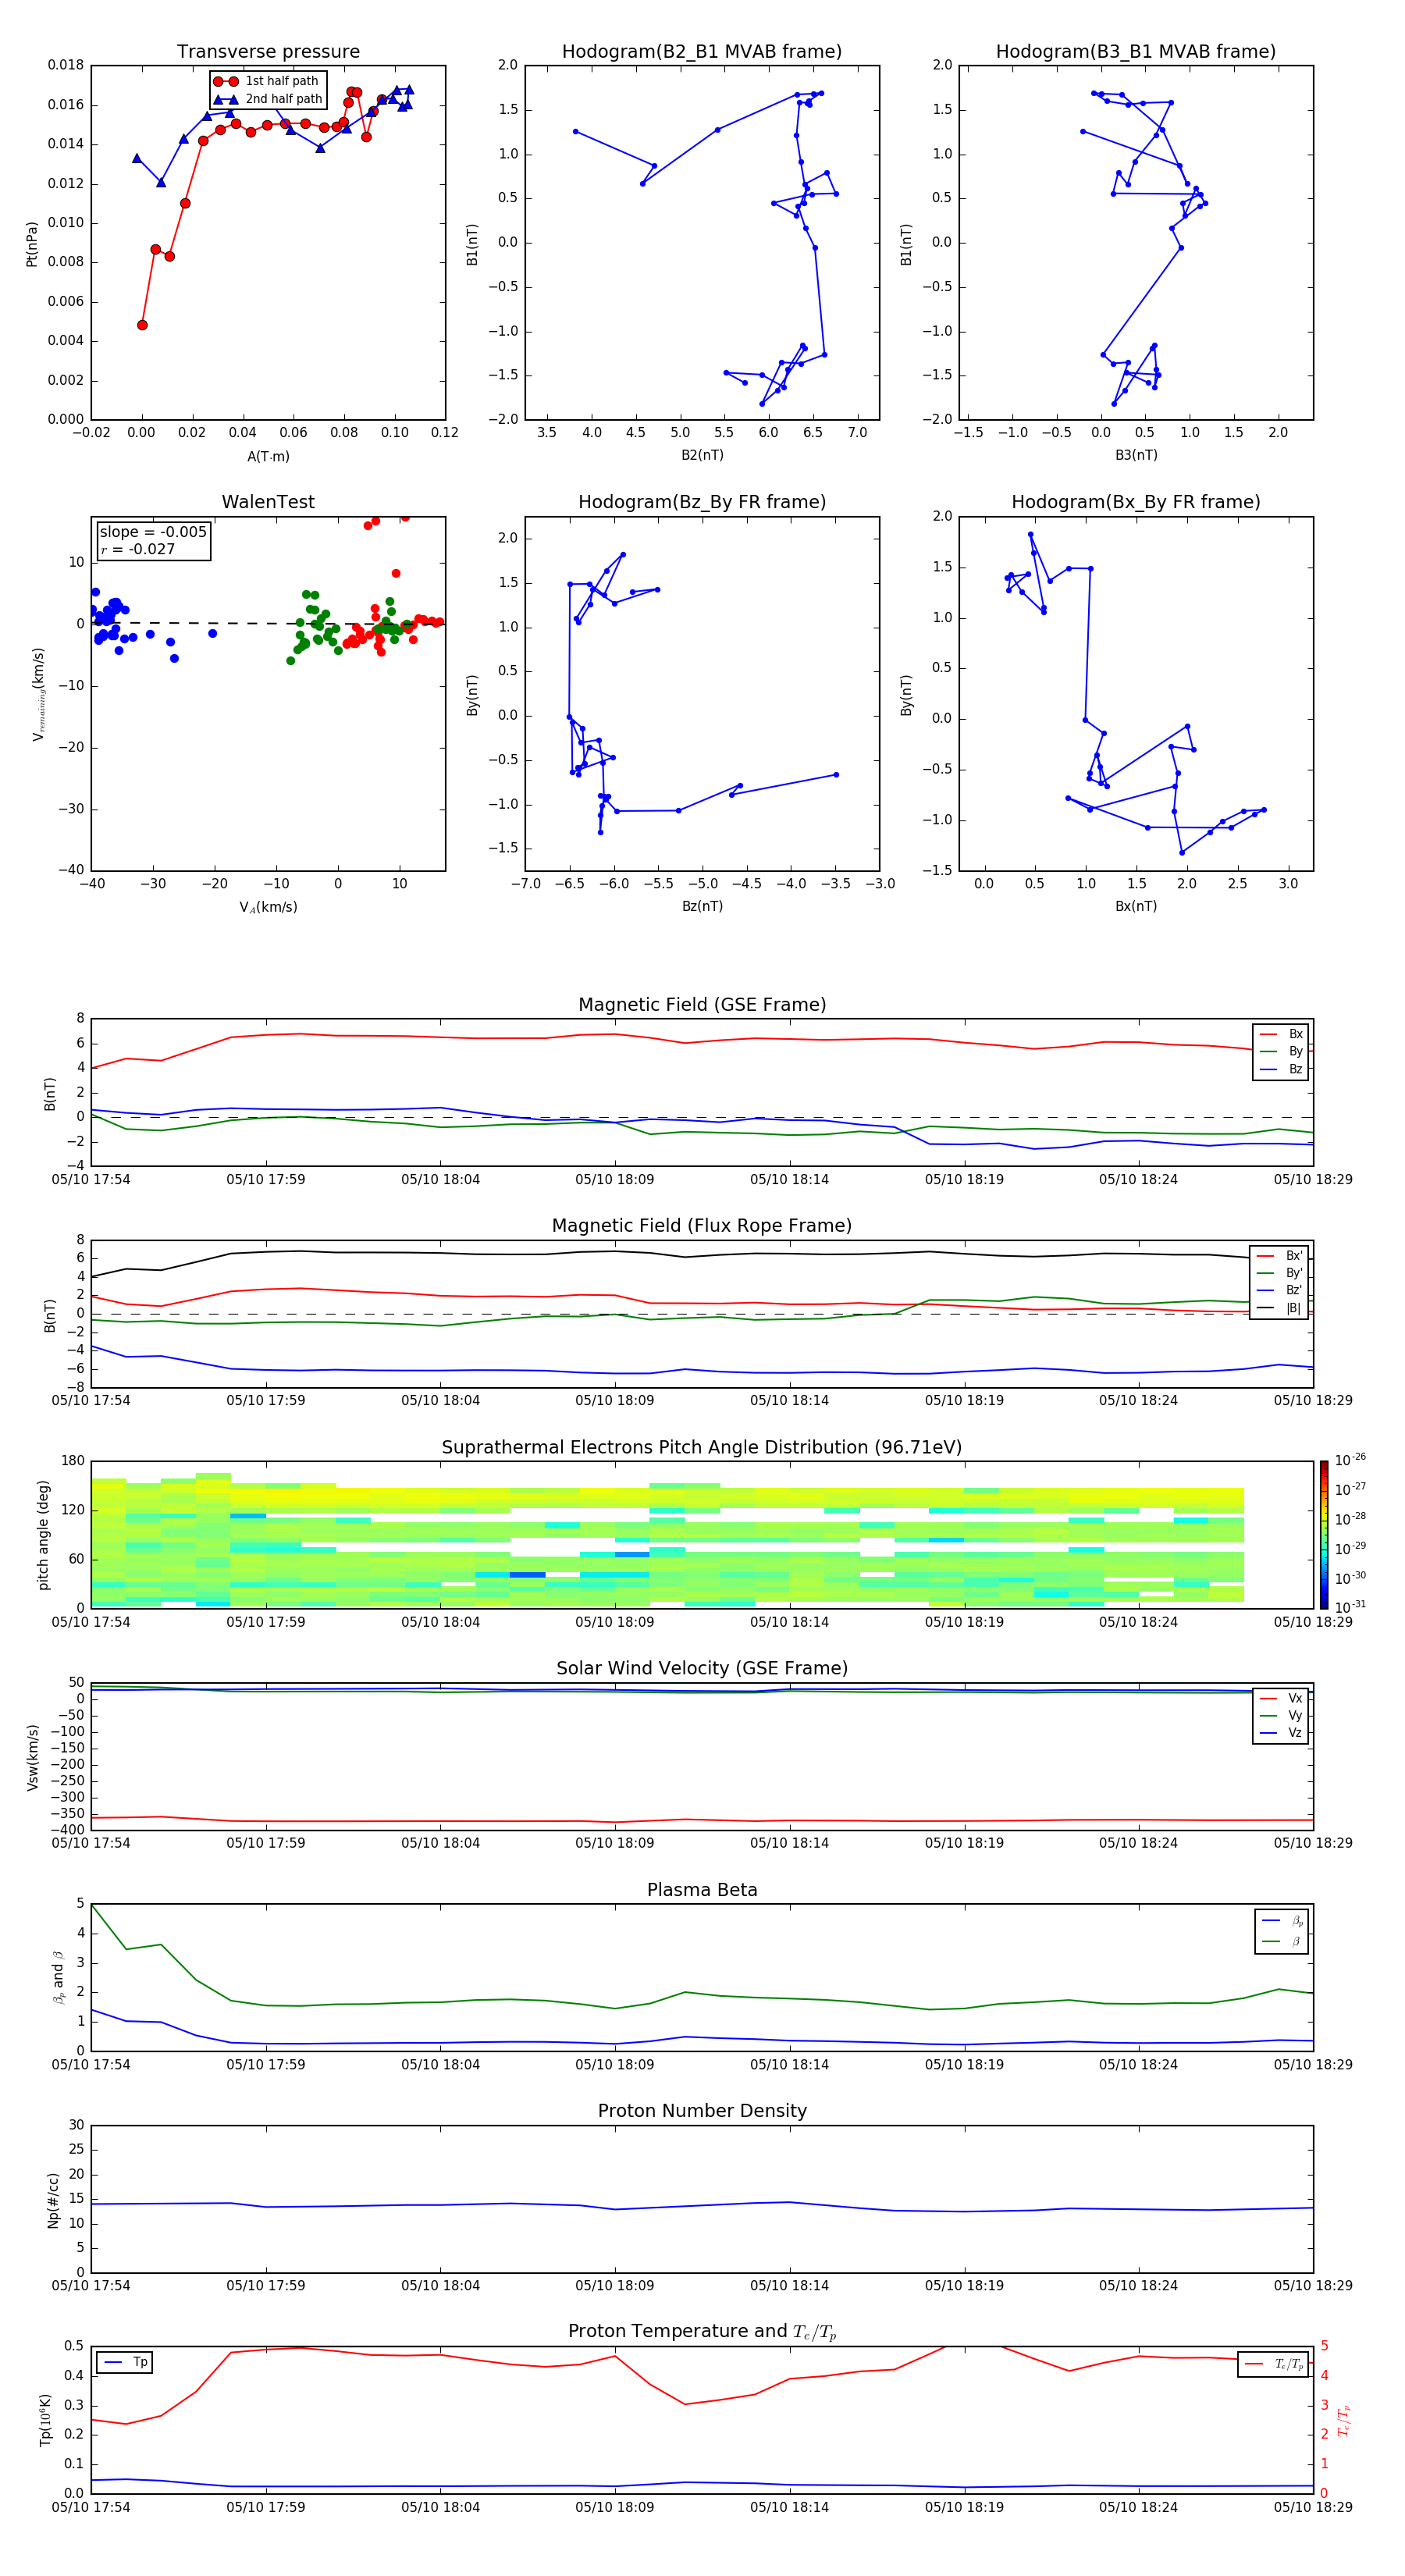Click the 'B3(nT)' x-axis label
The width and height of the screenshot is (1405, 2576).
(1136, 455)
